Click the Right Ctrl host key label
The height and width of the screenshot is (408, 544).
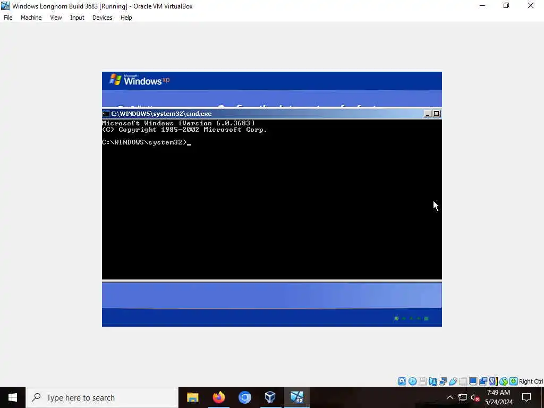(x=531, y=381)
